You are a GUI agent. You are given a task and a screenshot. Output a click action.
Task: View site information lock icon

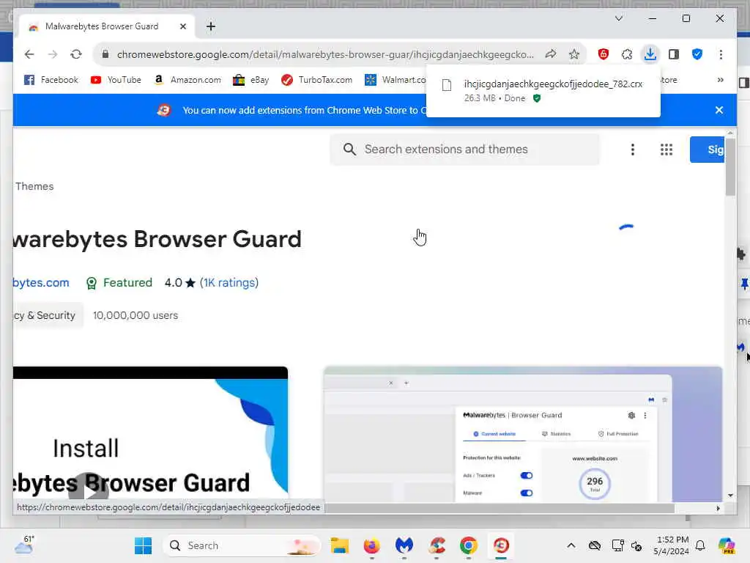(105, 54)
